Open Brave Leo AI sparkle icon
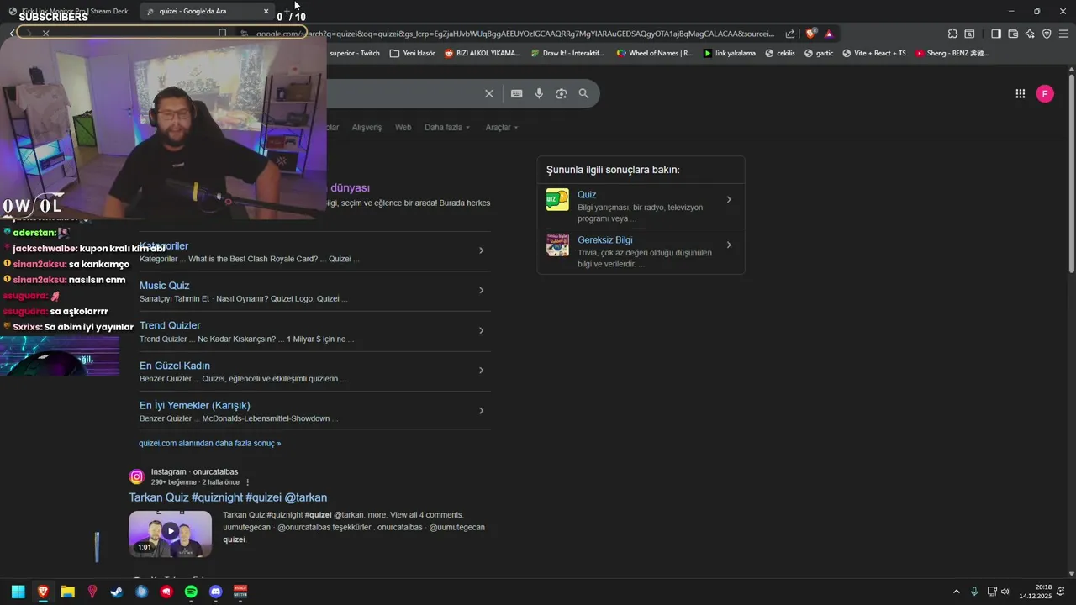1076x605 pixels. click(1030, 34)
